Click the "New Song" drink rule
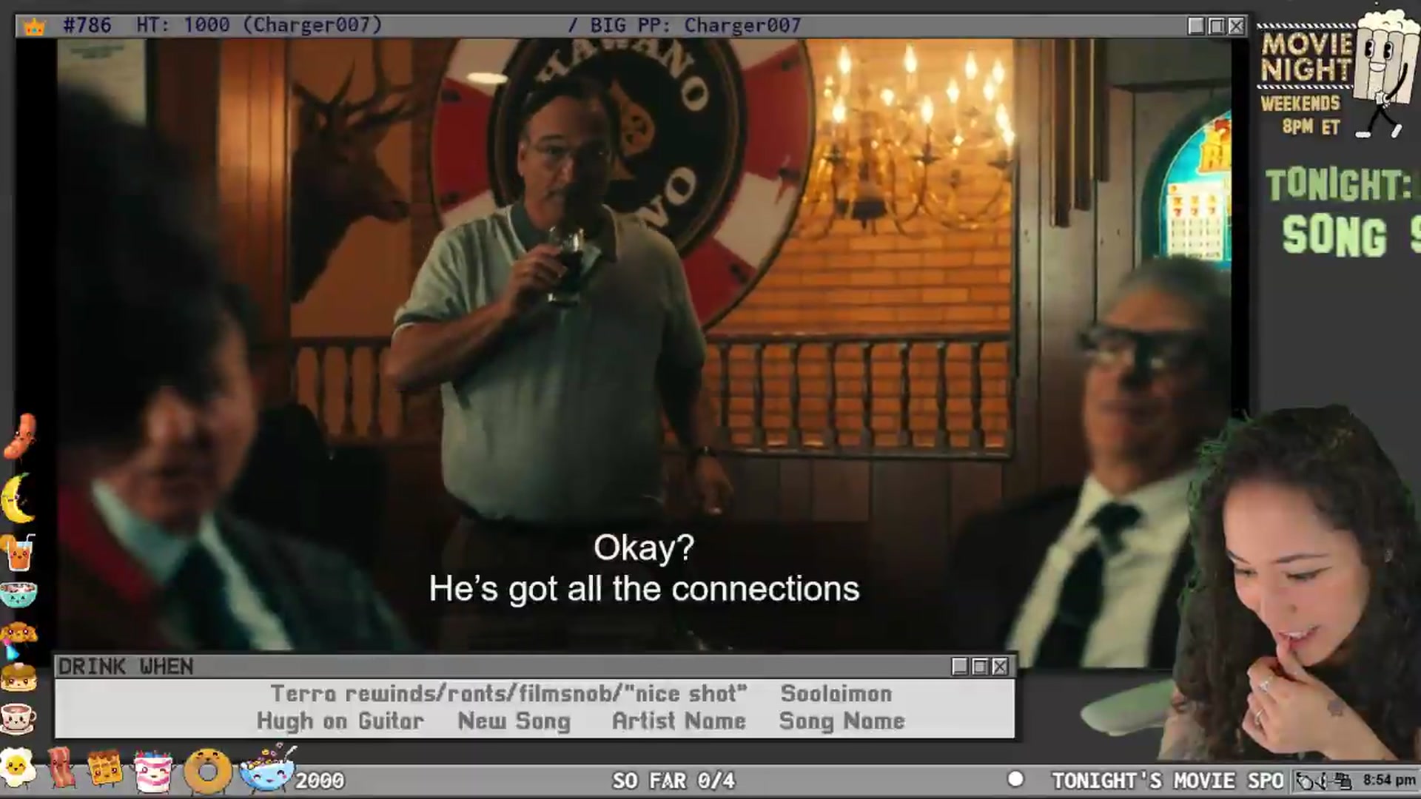 (x=514, y=721)
